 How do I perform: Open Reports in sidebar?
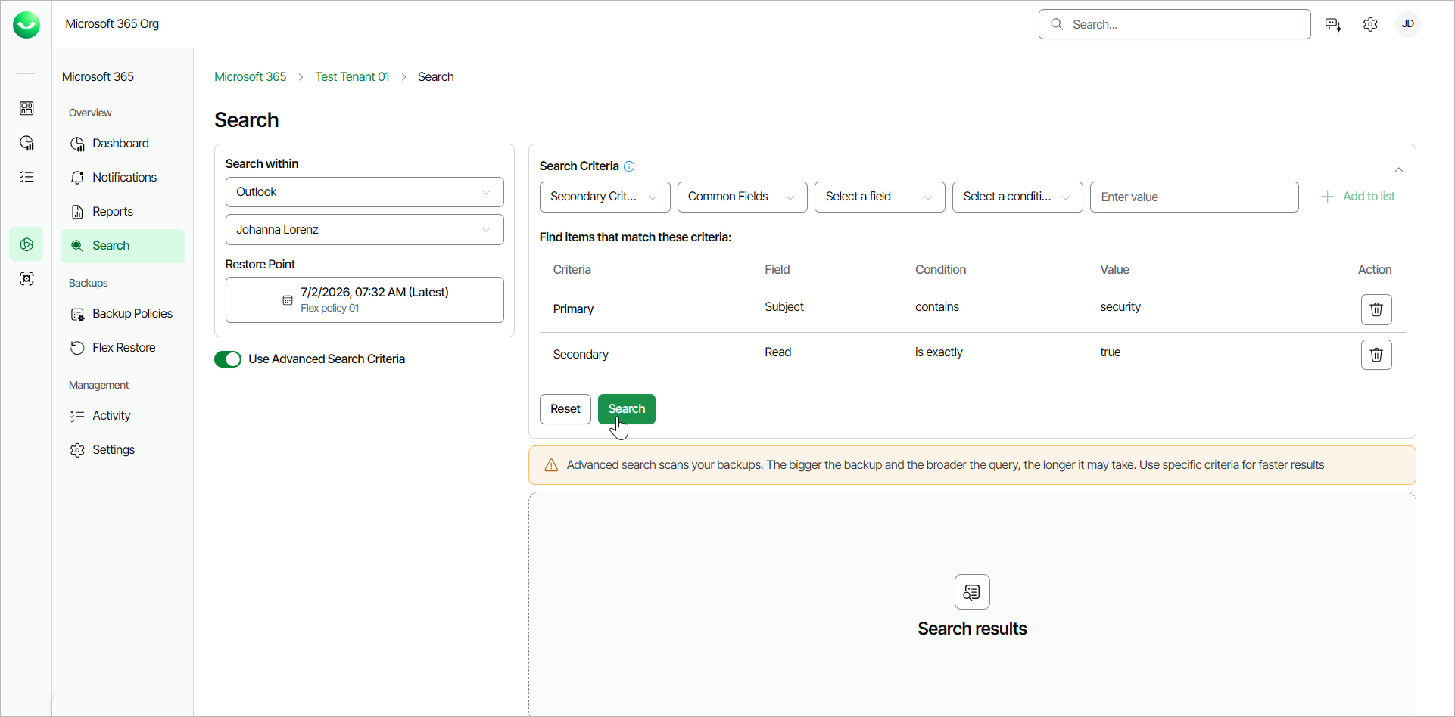[123, 212]
